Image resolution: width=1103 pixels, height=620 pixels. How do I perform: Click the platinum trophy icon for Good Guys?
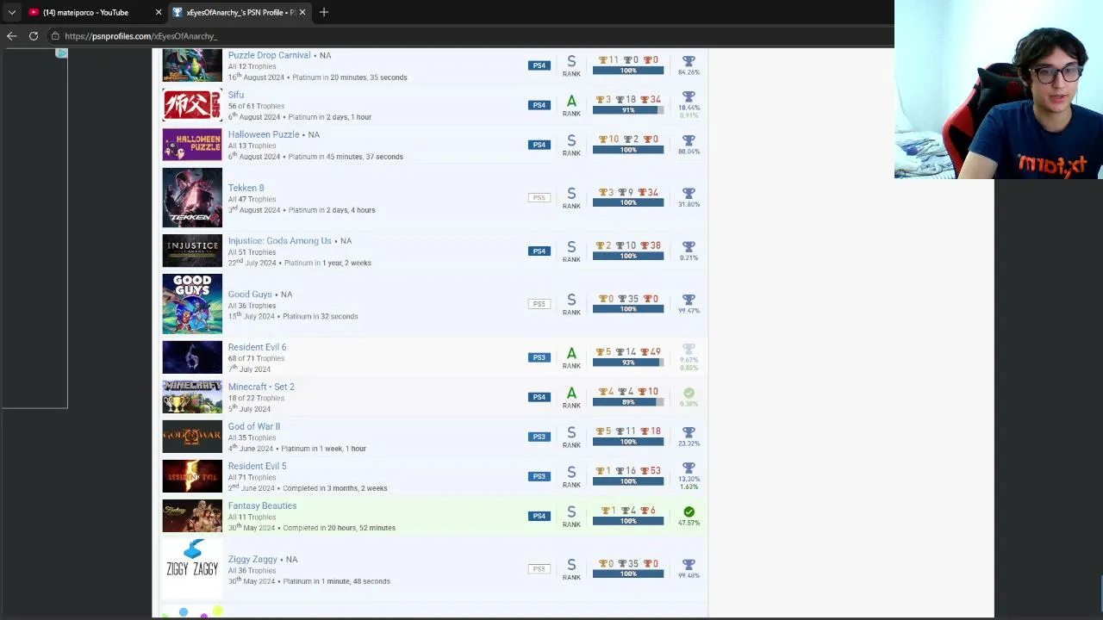click(x=689, y=300)
